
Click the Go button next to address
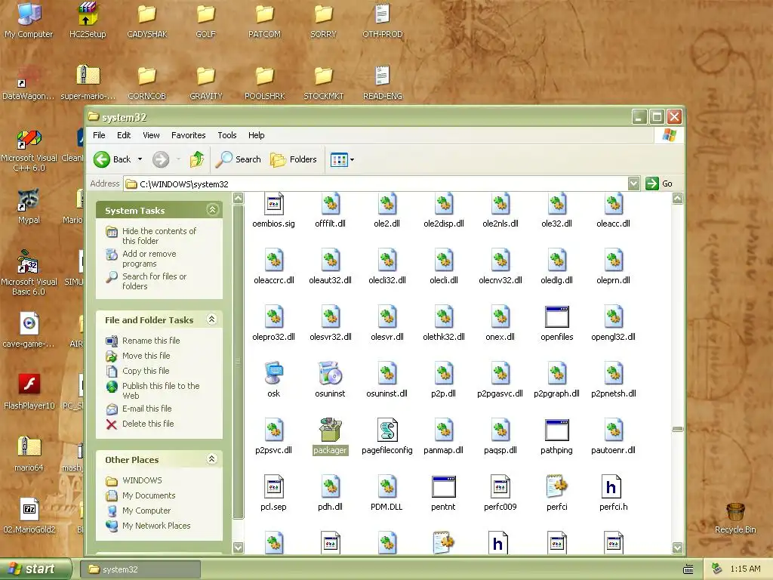tap(659, 184)
